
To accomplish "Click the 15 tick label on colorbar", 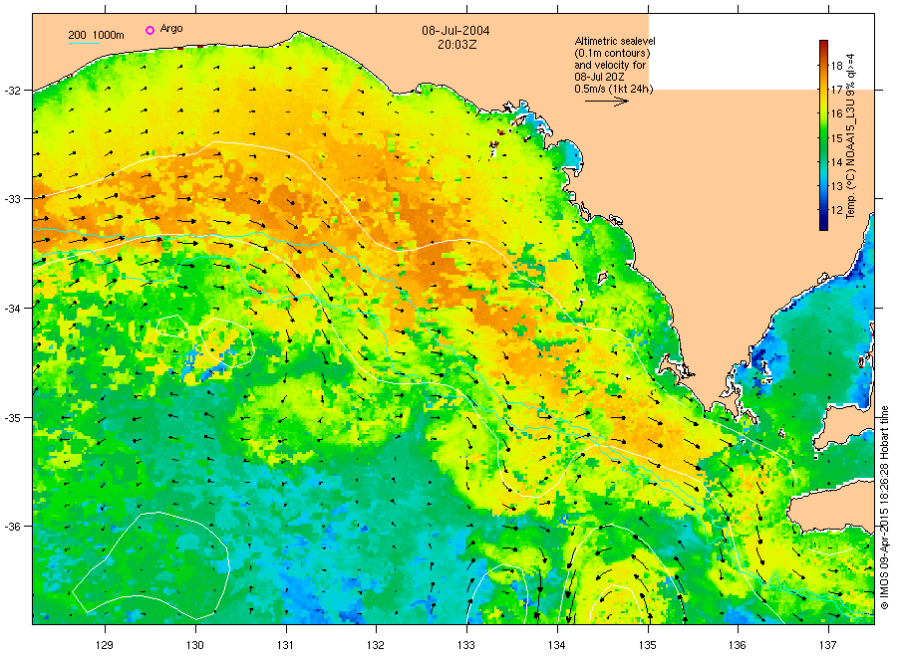I will click(836, 137).
